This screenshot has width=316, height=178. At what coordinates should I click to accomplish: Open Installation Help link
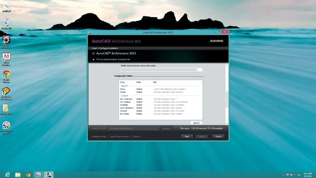[99, 136]
